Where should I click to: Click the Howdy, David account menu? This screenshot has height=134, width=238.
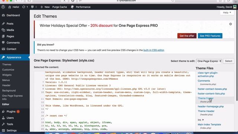pyautogui.click(x=226, y=7)
